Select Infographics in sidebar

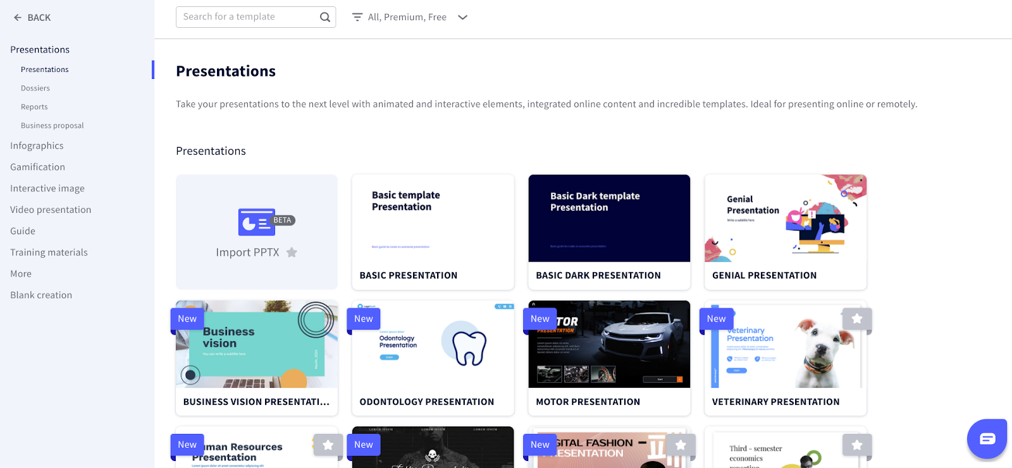click(x=37, y=146)
